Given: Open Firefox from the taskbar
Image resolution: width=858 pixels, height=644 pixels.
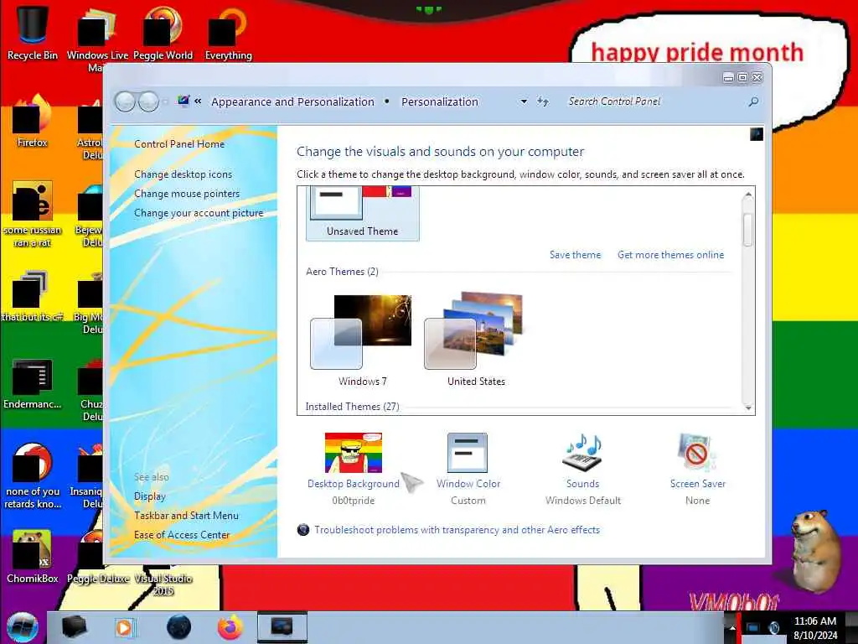Looking at the screenshot, I should [230, 627].
